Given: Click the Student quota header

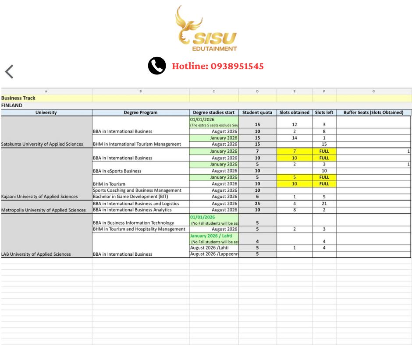Looking at the screenshot, I should coord(257,113).
